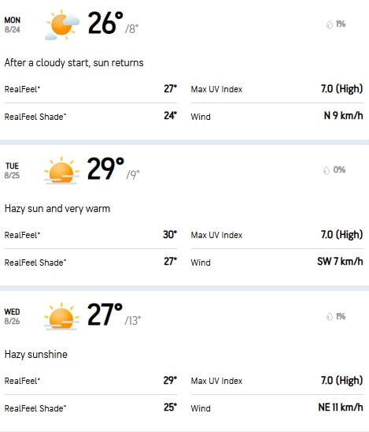Open the TUE 8/25 forecast date label
369x432 pixels.
coord(13,170)
